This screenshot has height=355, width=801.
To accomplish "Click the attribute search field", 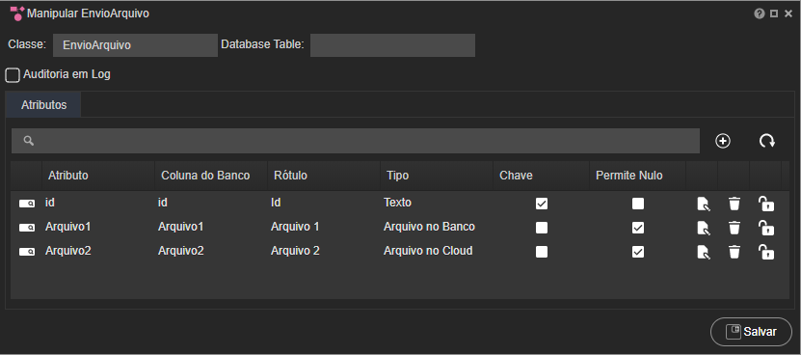I will coord(356,141).
